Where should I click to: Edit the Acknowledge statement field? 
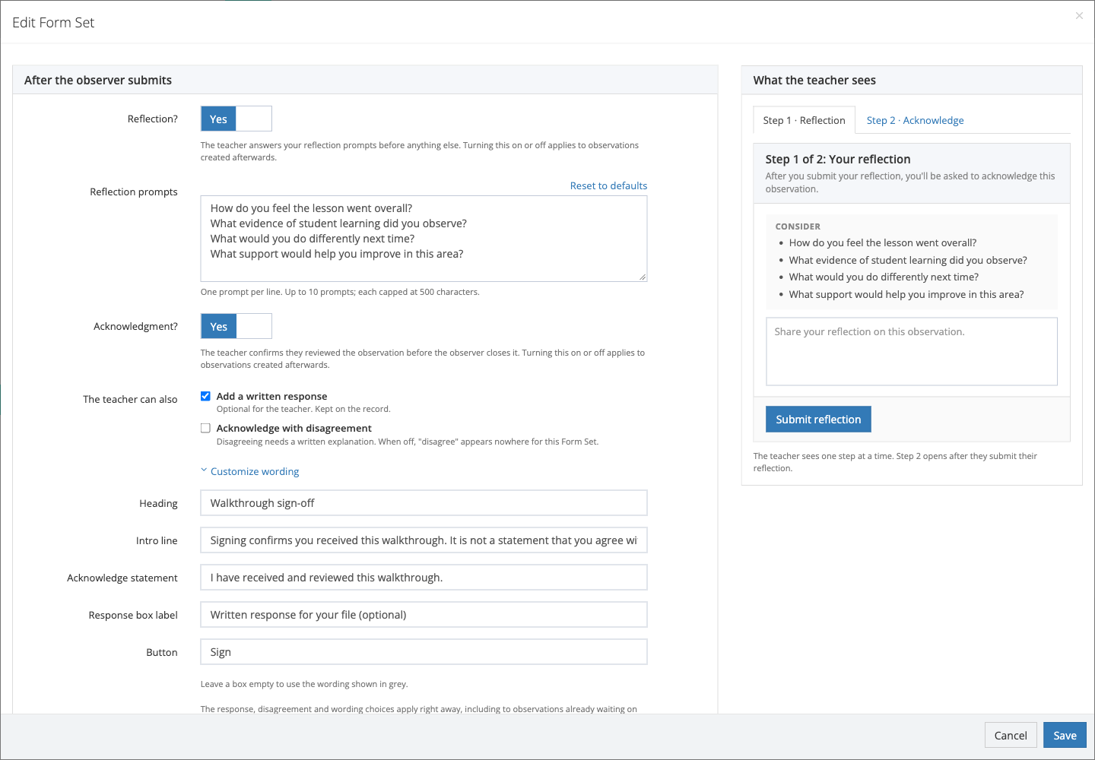(x=424, y=577)
